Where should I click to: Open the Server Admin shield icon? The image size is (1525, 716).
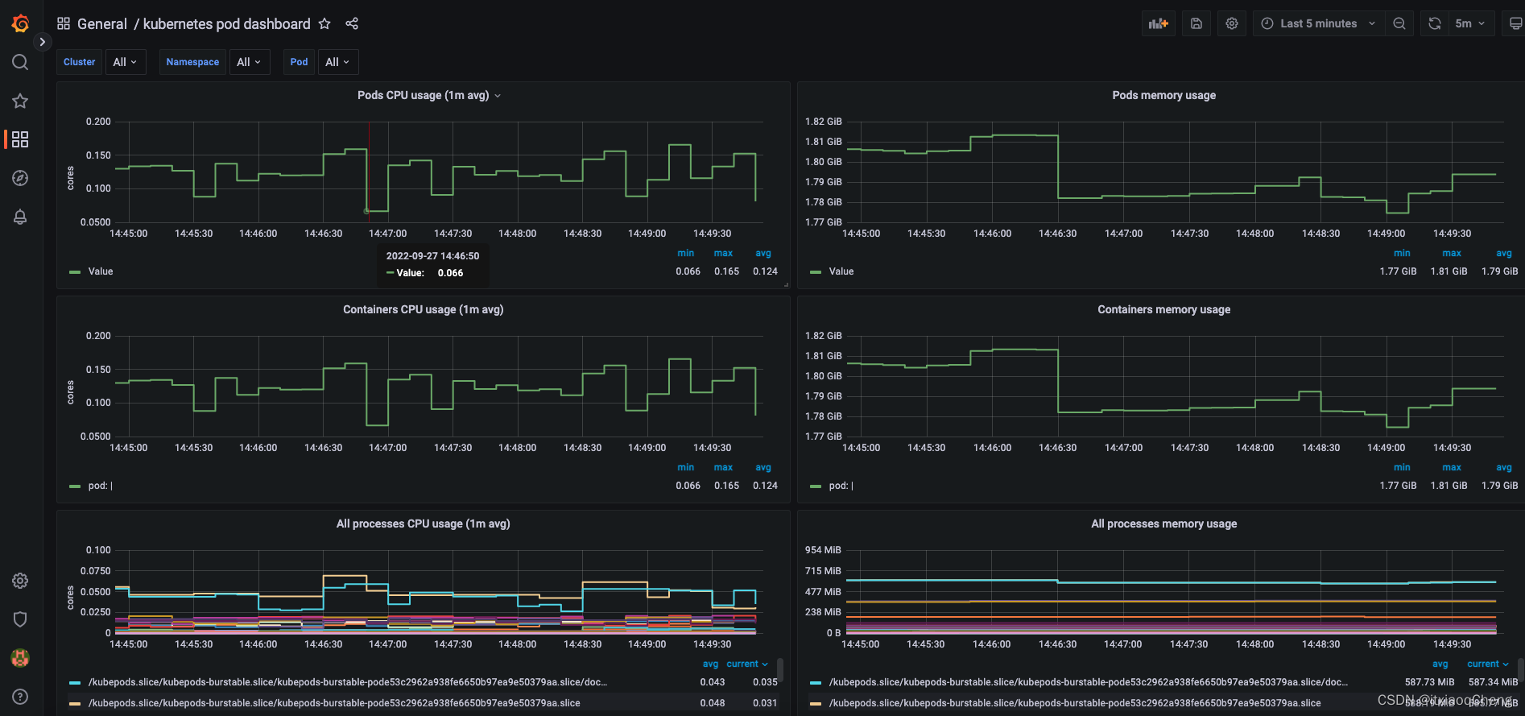[20, 619]
